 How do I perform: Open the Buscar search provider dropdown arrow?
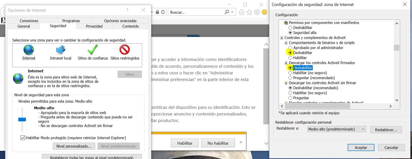(x=233, y=12)
